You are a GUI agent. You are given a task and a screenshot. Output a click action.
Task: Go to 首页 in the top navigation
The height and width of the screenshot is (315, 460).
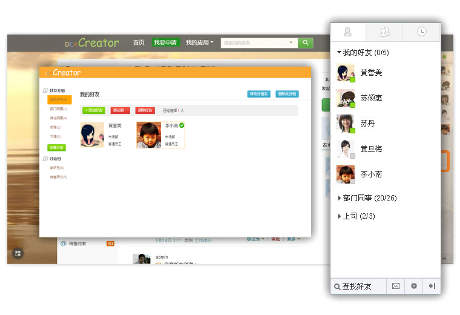click(x=139, y=42)
